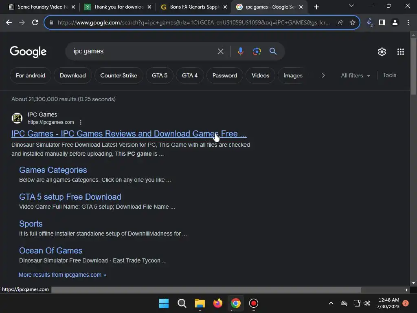Click the Chrome taskbar icon
This screenshot has height=313, width=417.
(x=236, y=303)
